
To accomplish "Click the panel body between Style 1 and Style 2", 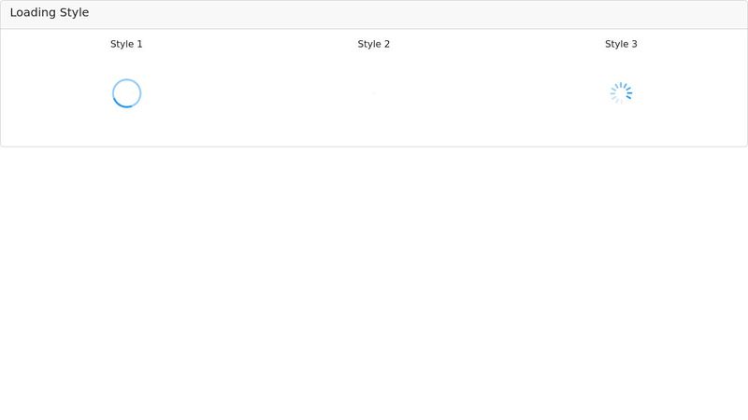I will (250, 93).
